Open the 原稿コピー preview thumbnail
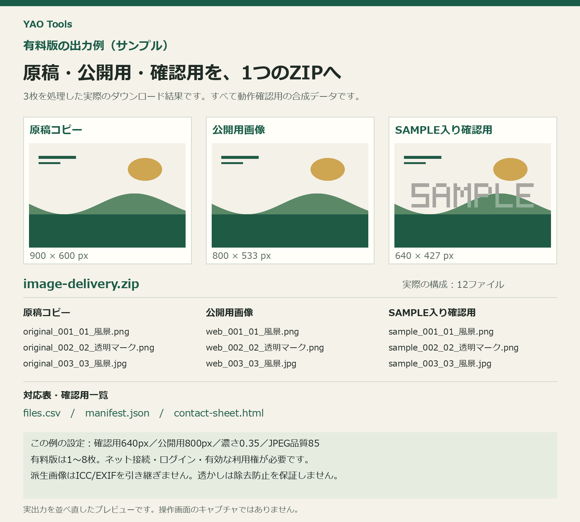The image size is (580, 522). pyautogui.click(x=107, y=195)
